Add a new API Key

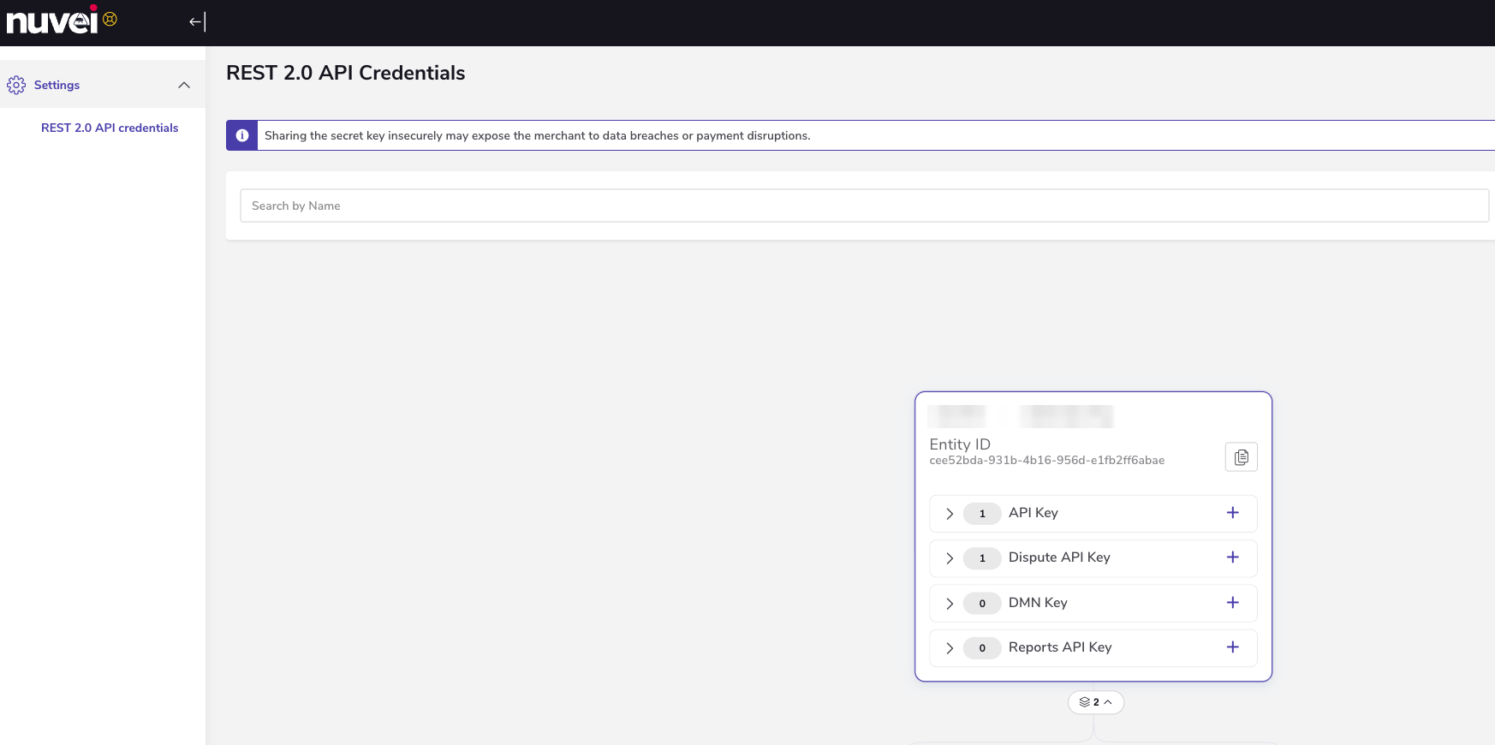pyautogui.click(x=1232, y=513)
